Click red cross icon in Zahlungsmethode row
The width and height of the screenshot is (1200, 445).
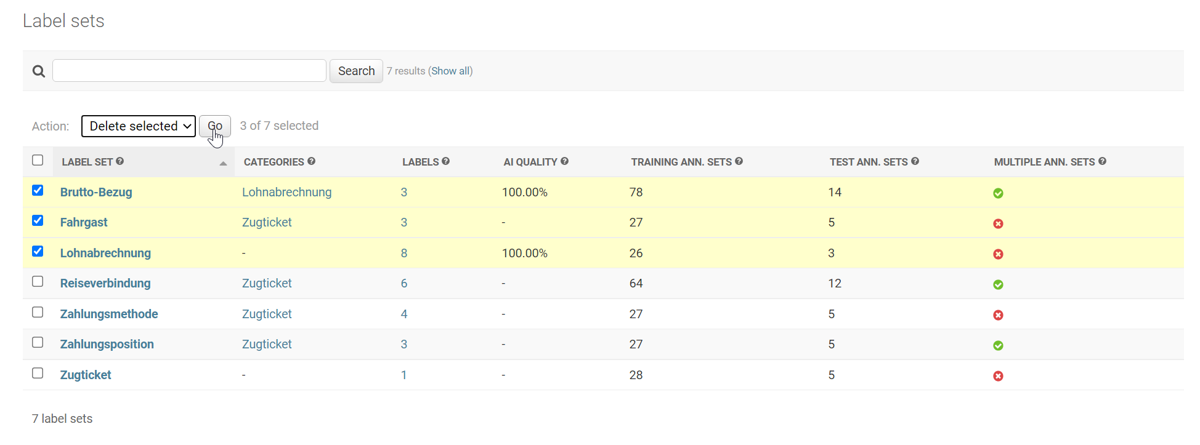coord(999,315)
